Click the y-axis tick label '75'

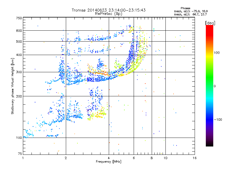(x=20, y=154)
